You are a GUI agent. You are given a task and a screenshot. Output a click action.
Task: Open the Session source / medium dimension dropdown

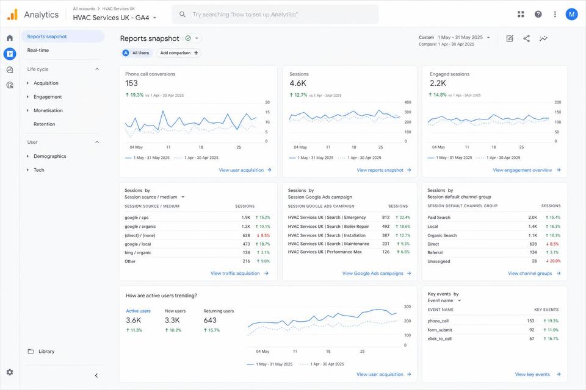click(x=154, y=197)
